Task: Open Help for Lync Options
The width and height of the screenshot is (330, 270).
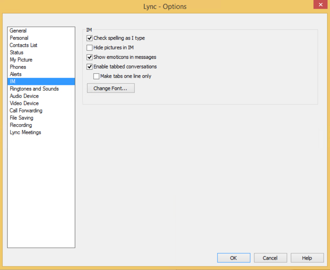Action: tap(307, 258)
